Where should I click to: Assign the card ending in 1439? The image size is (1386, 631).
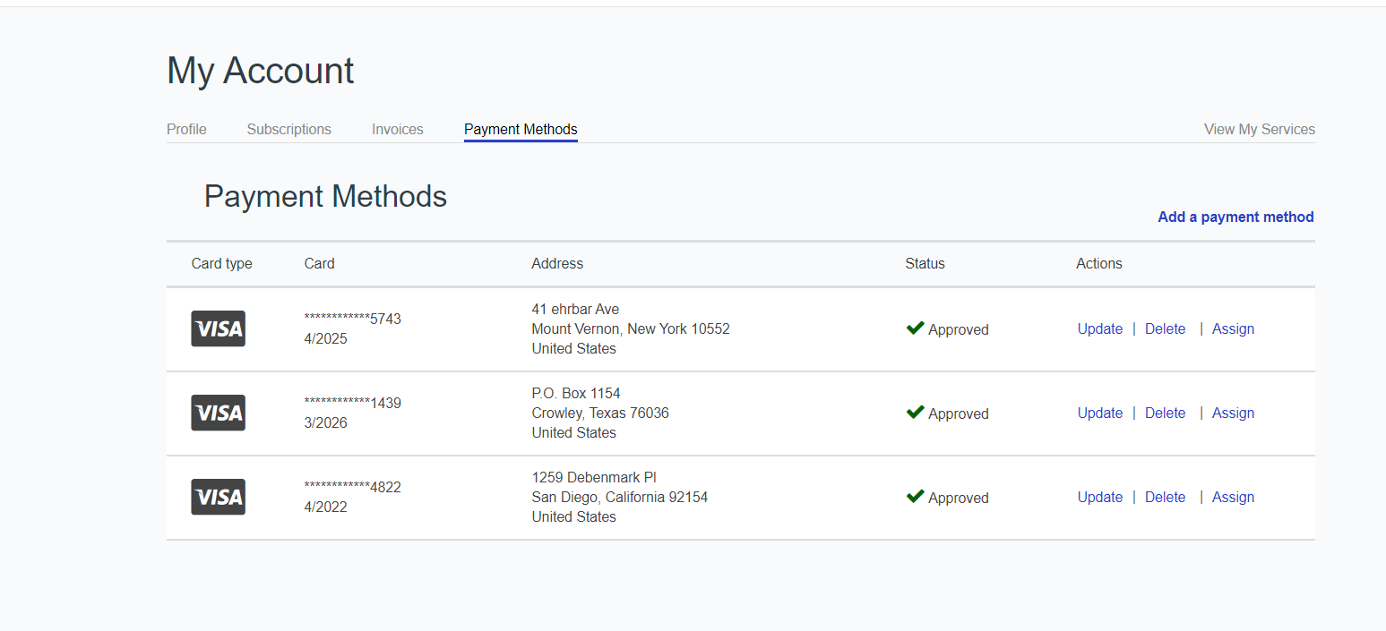pyautogui.click(x=1233, y=413)
